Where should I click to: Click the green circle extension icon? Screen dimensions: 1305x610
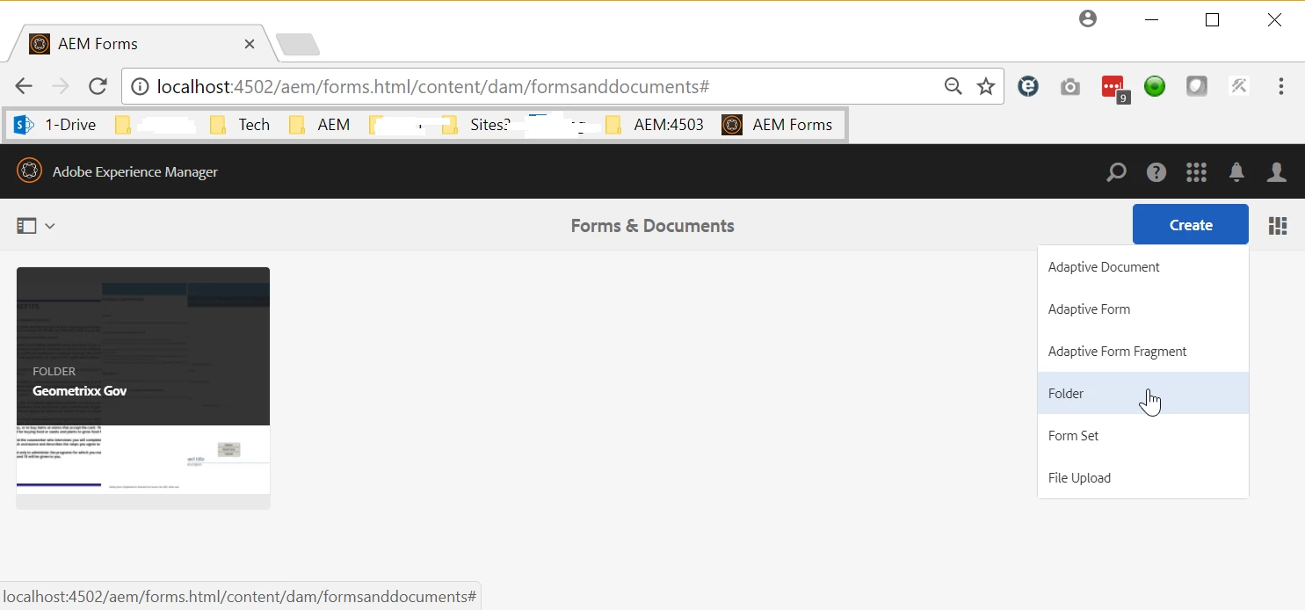pos(1155,86)
